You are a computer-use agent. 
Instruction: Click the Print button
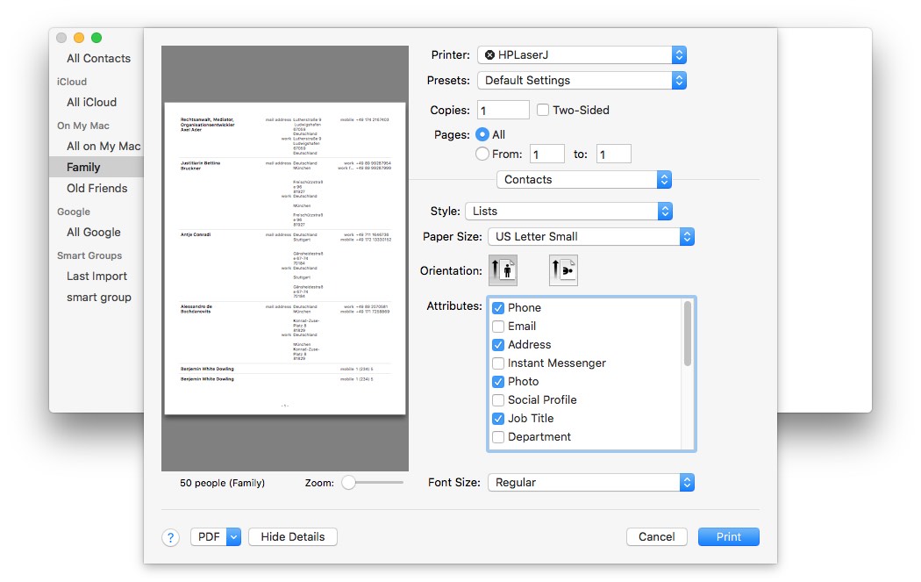(x=728, y=536)
